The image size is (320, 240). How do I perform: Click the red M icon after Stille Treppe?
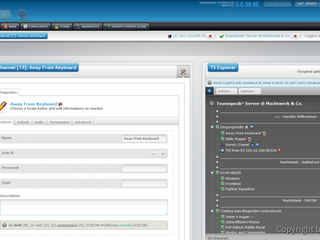coord(249,139)
